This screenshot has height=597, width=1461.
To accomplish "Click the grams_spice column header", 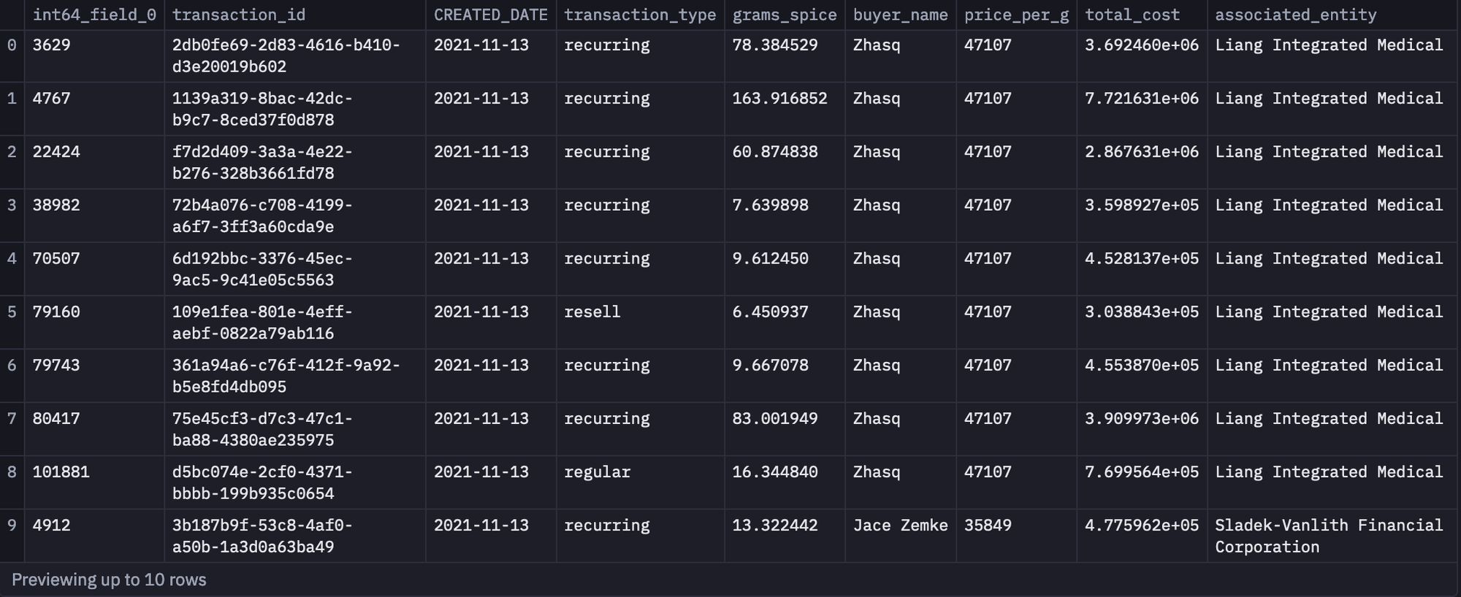I will (785, 15).
